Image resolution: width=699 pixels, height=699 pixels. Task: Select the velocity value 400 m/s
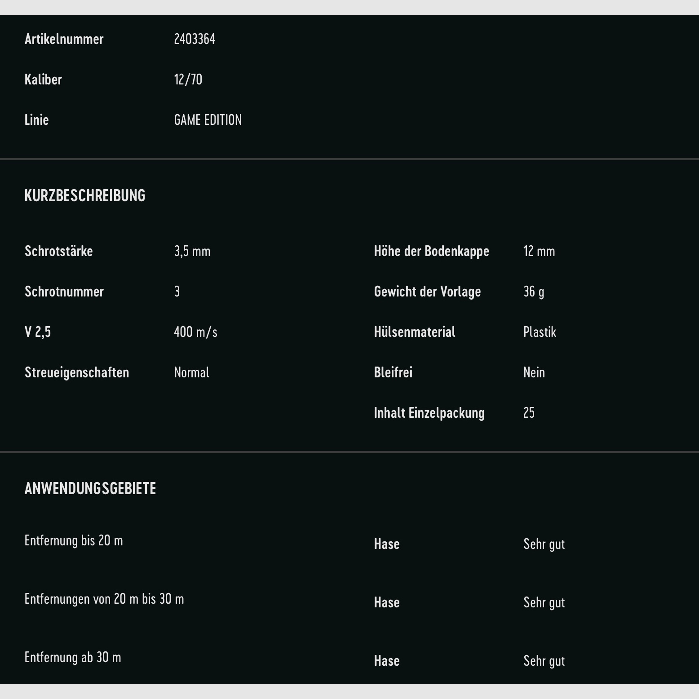pyautogui.click(x=195, y=332)
